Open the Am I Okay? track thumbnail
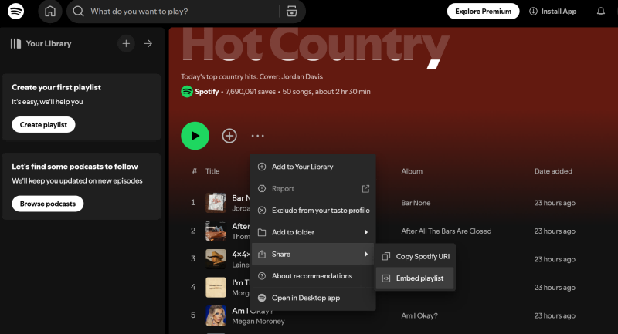Viewport: 618px width, 334px height. (x=216, y=315)
